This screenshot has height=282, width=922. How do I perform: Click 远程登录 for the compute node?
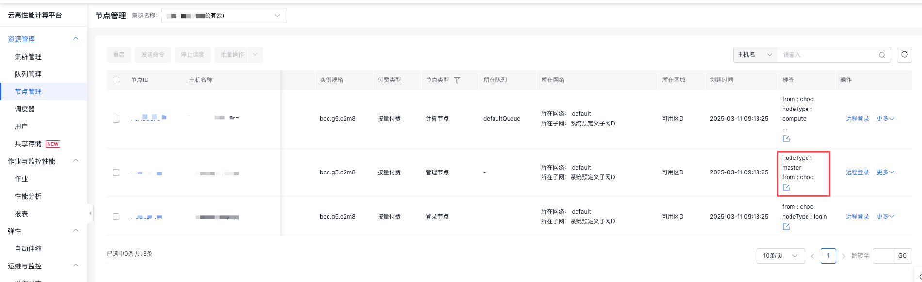pyautogui.click(x=857, y=119)
